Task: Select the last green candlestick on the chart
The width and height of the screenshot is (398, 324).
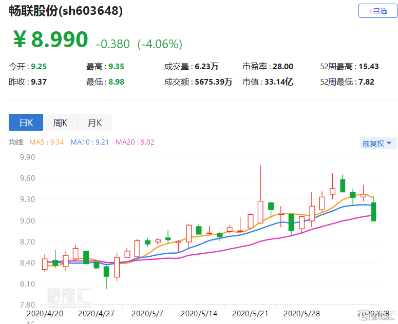Action: 373,212
